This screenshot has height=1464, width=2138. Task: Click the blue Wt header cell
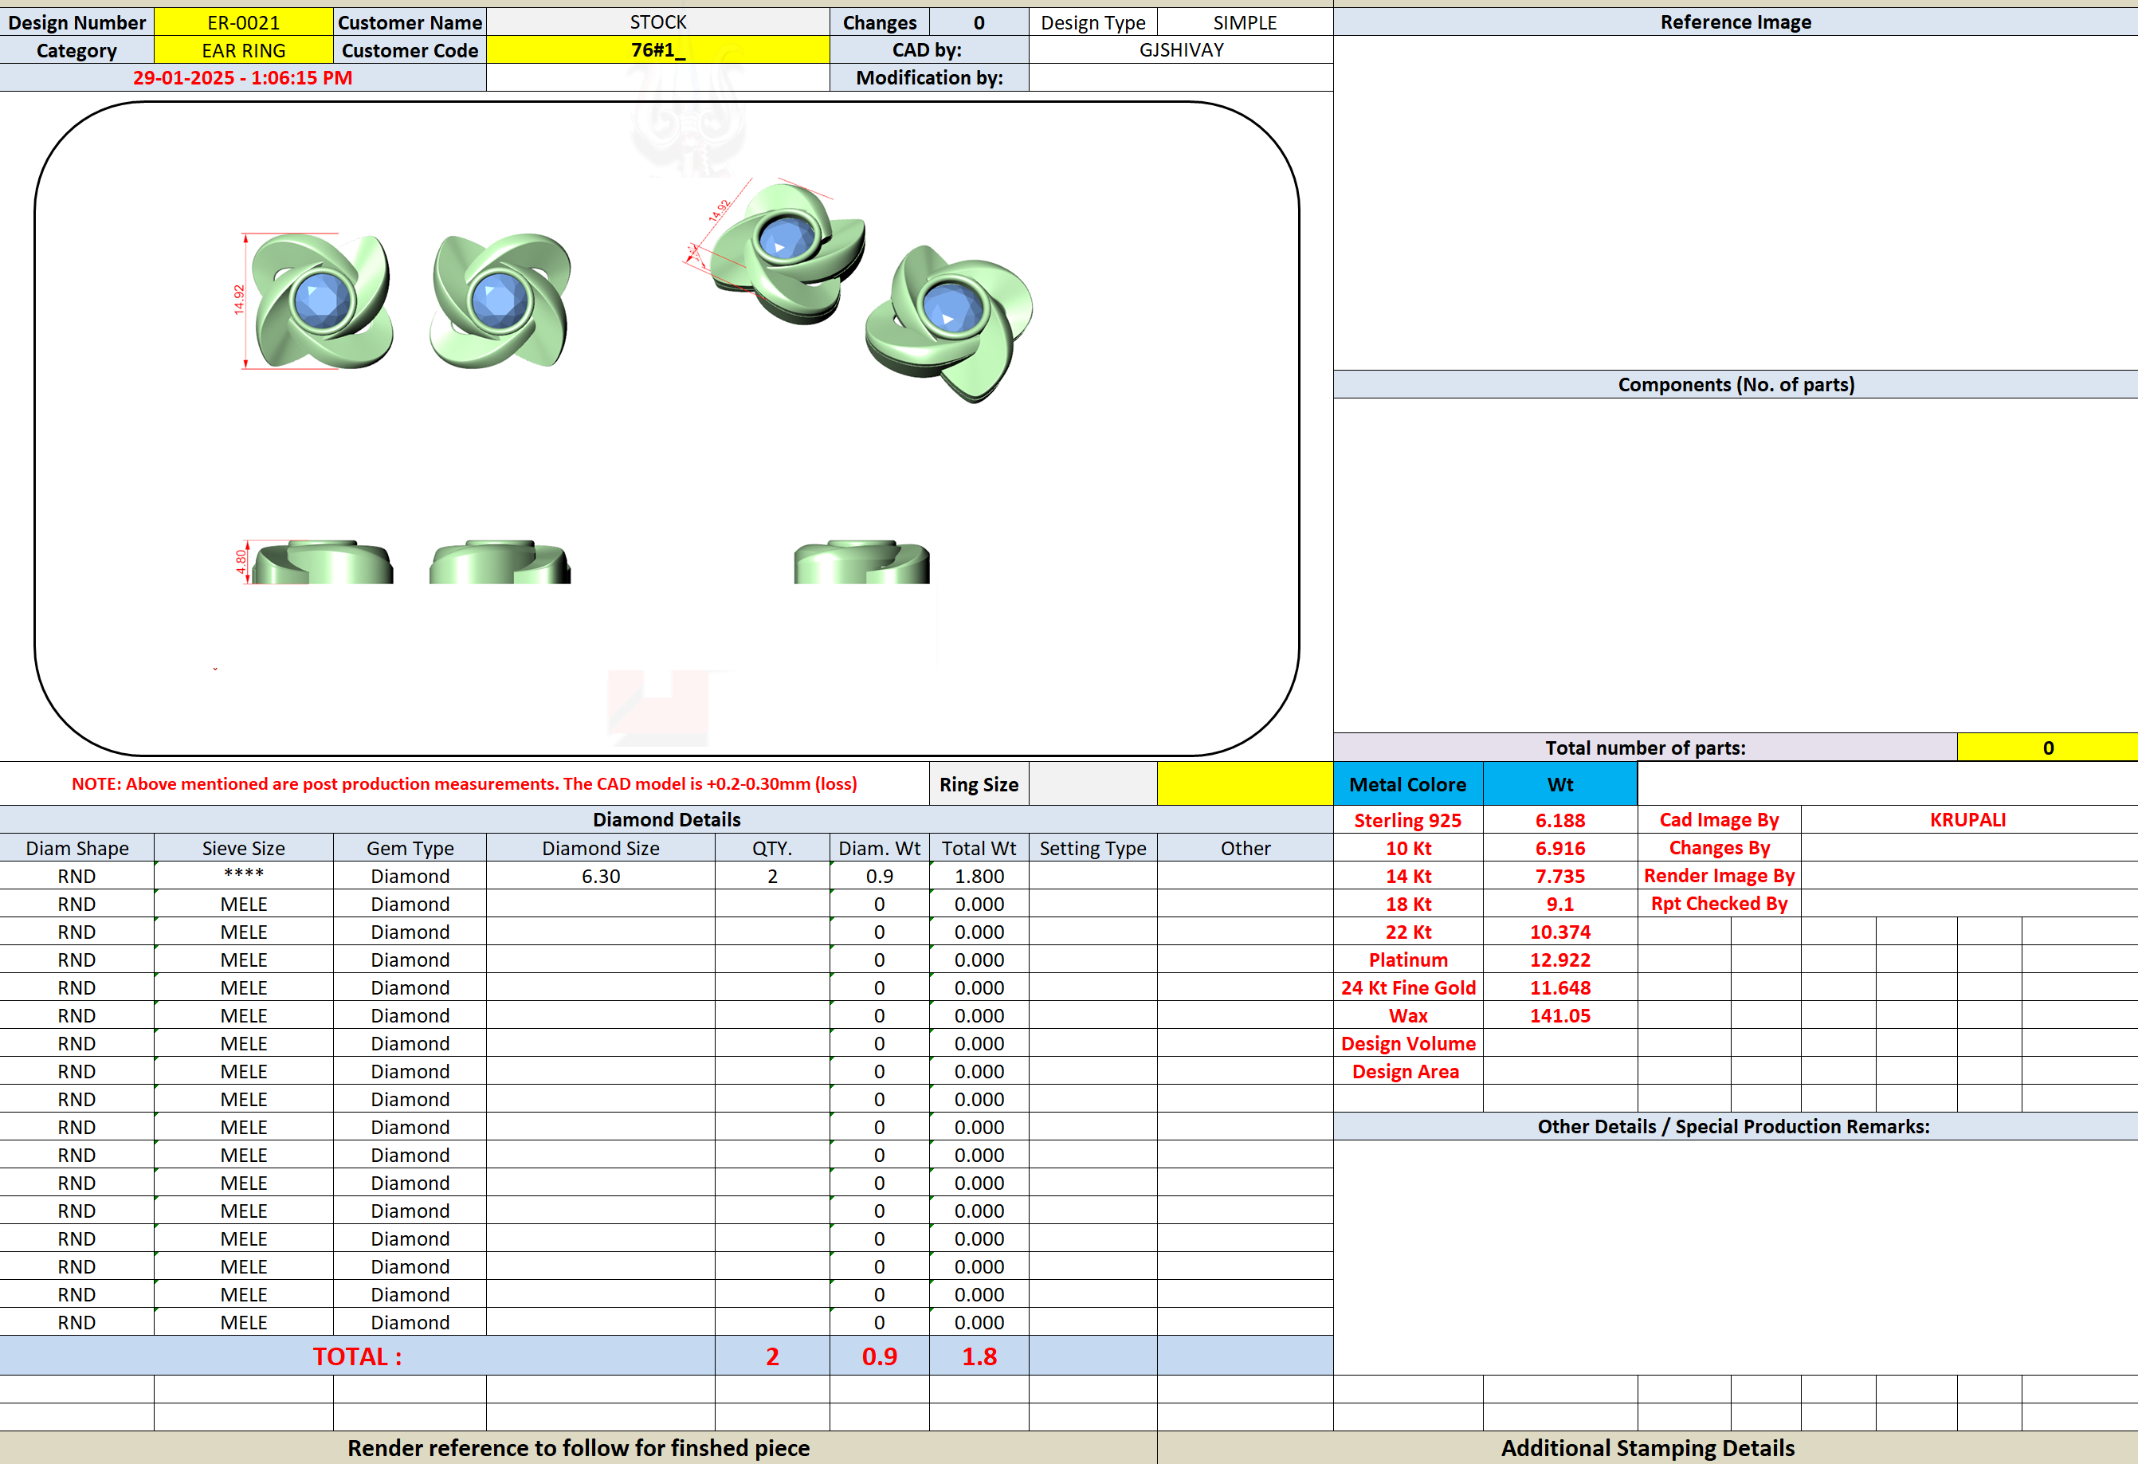tap(1560, 784)
